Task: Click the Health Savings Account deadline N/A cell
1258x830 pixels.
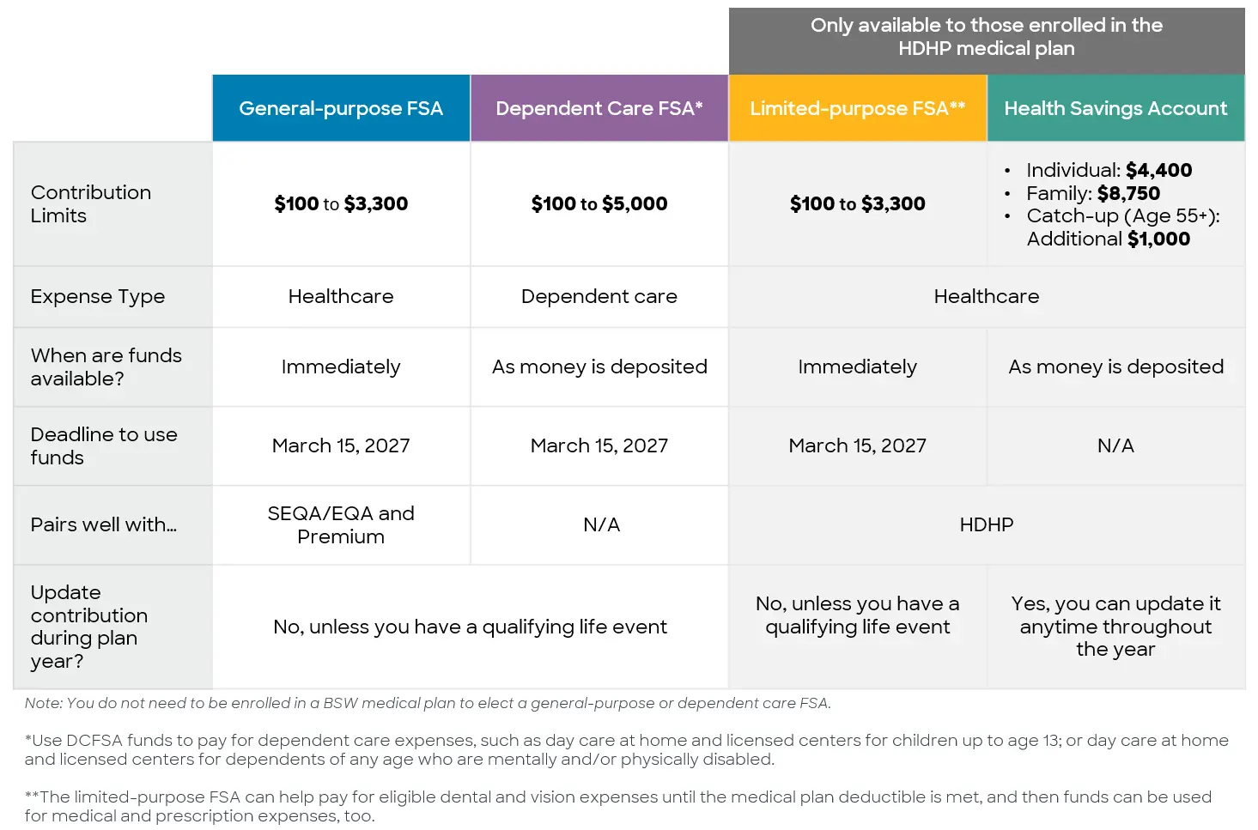Action: [1115, 445]
